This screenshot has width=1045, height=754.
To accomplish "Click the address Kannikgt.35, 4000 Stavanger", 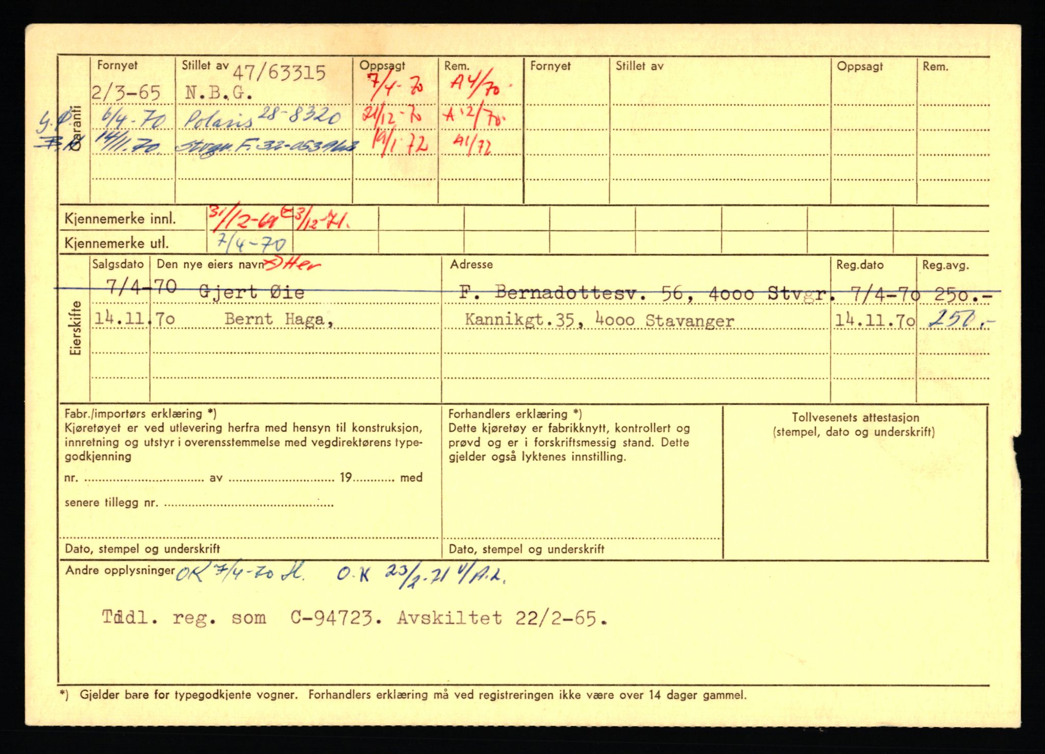I will pyautogui.click(x=600, y=321).
